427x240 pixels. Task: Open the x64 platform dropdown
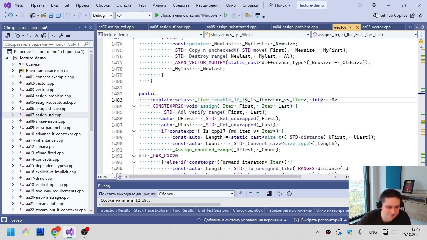pyautogui.click(x=133, y=15)
